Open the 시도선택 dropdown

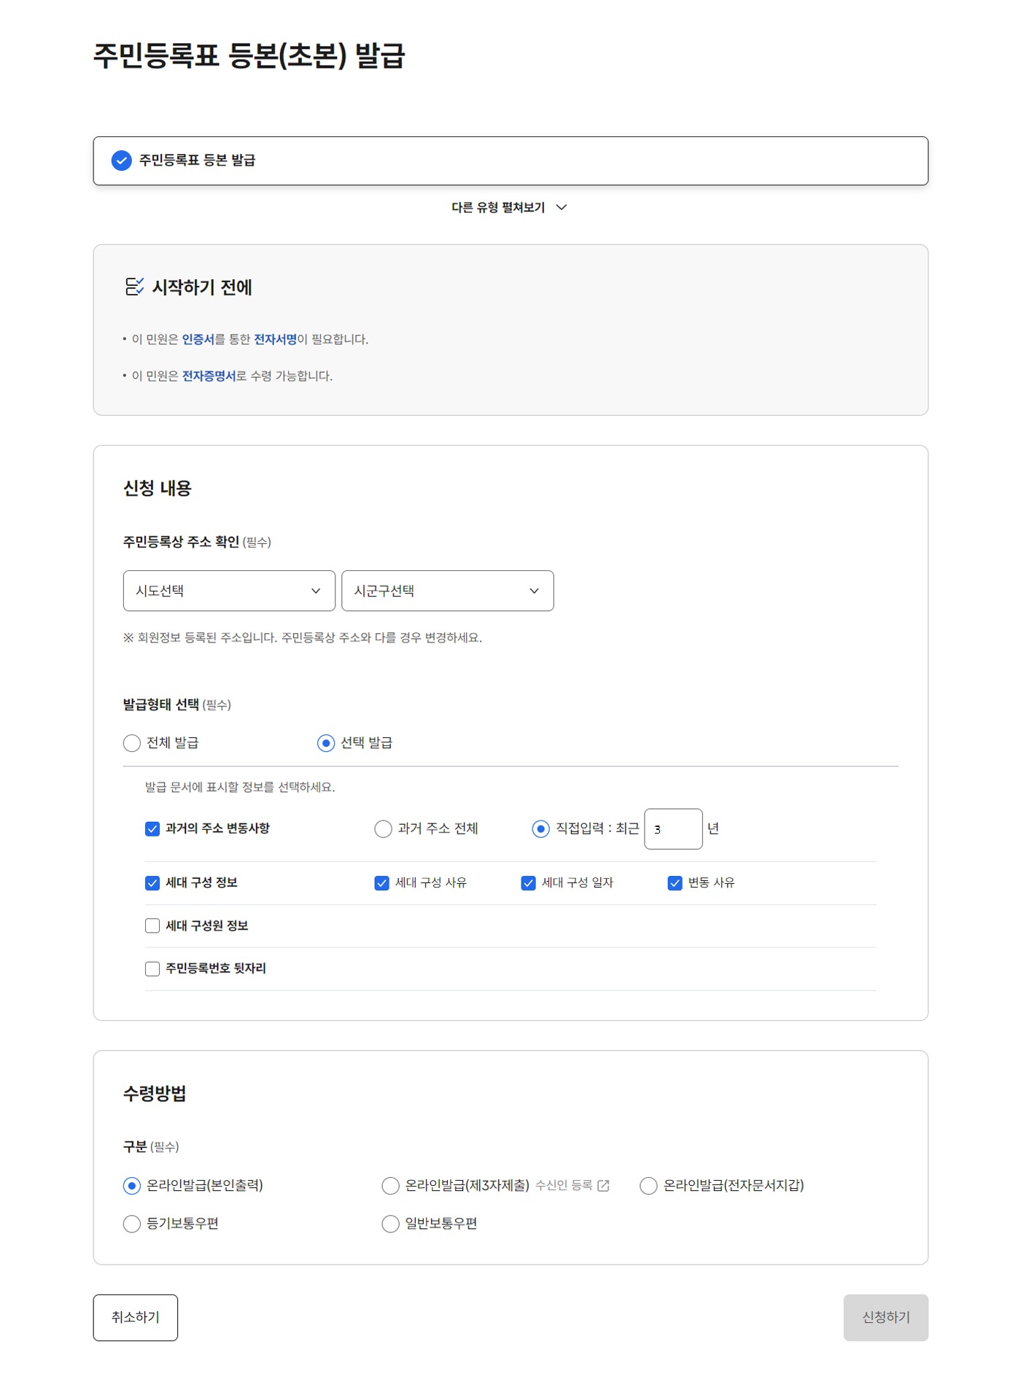pos(229,591)
